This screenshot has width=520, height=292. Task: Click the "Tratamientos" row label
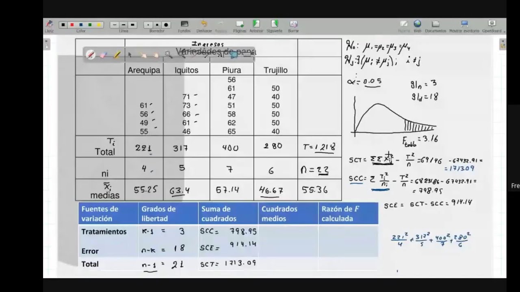tap(104, 232)
